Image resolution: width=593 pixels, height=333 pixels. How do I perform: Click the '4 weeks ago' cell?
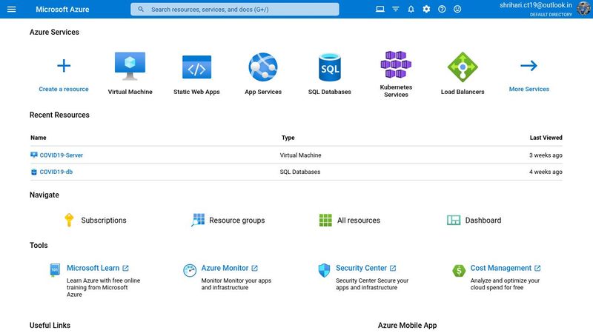pos(546,172)
